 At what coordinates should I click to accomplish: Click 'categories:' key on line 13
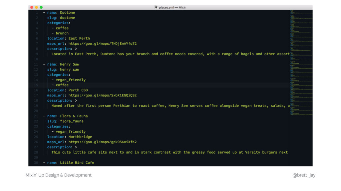click(59, 75)
